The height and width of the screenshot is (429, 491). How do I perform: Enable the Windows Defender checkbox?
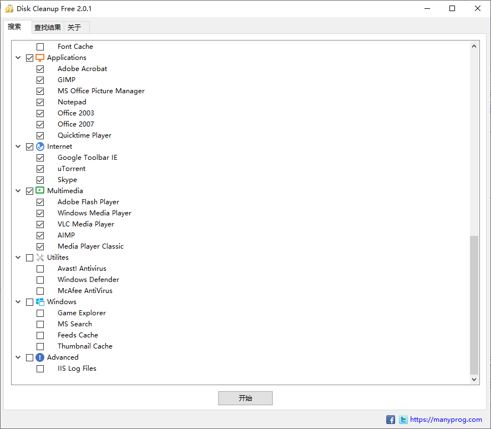coord(40,279)
